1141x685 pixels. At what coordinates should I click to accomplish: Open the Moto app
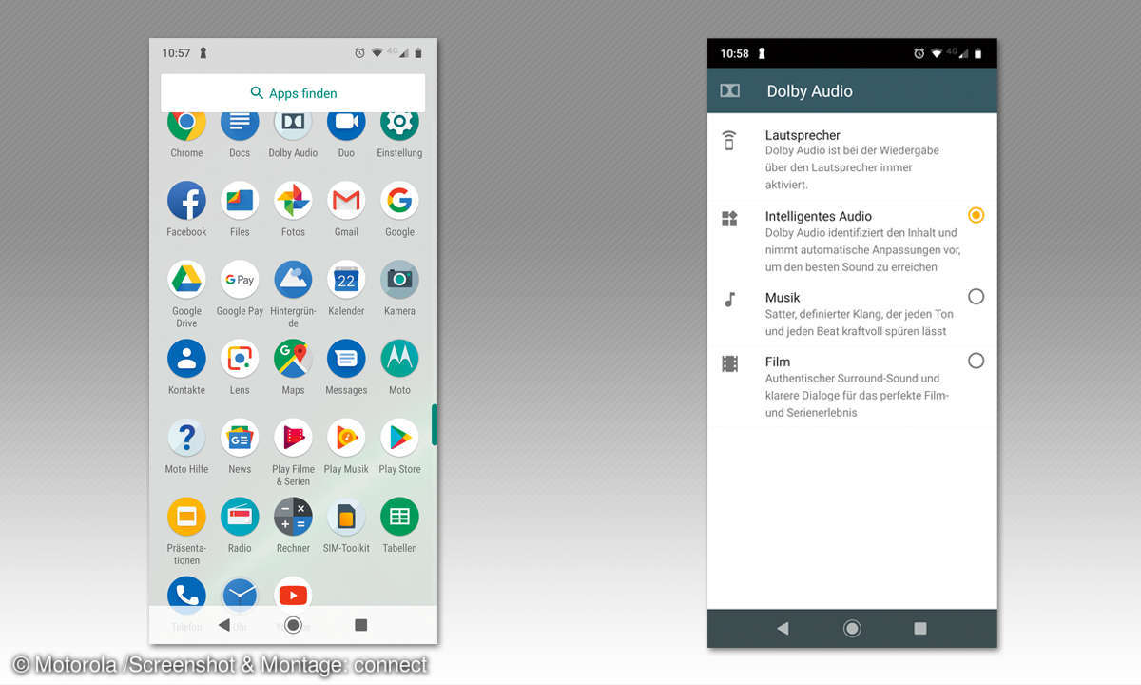pyautogui.click(x=399, y=359)
